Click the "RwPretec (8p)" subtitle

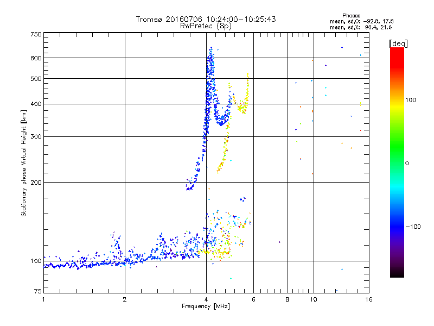(206, 26)
